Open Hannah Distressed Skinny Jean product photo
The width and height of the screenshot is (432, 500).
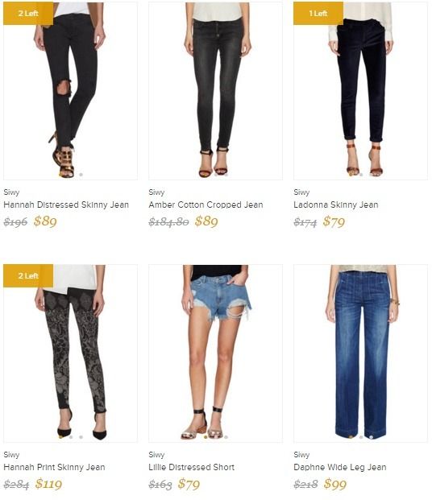(71, 91)
